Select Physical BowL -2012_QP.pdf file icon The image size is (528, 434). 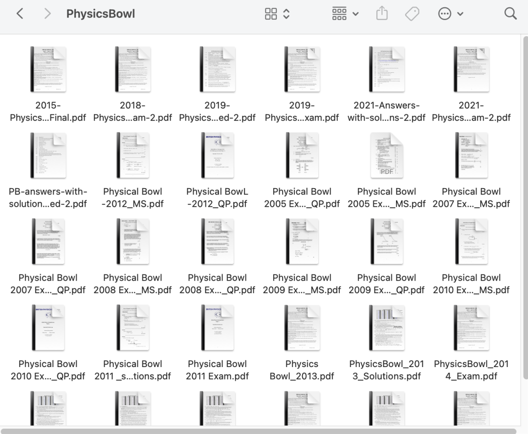point(218,155)
